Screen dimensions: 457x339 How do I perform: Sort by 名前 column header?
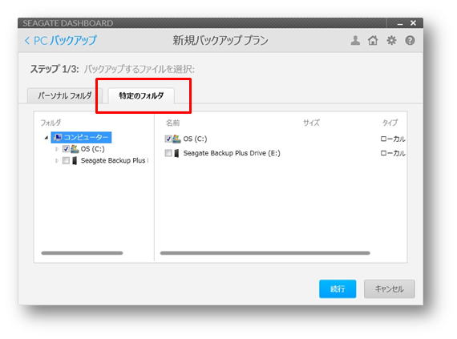pos(173,123)
